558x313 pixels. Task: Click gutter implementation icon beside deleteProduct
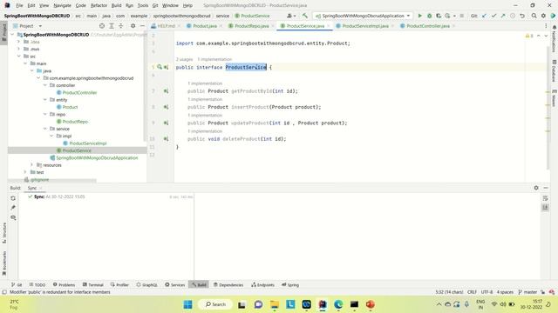pyautogui.click(x=166, y=139)
